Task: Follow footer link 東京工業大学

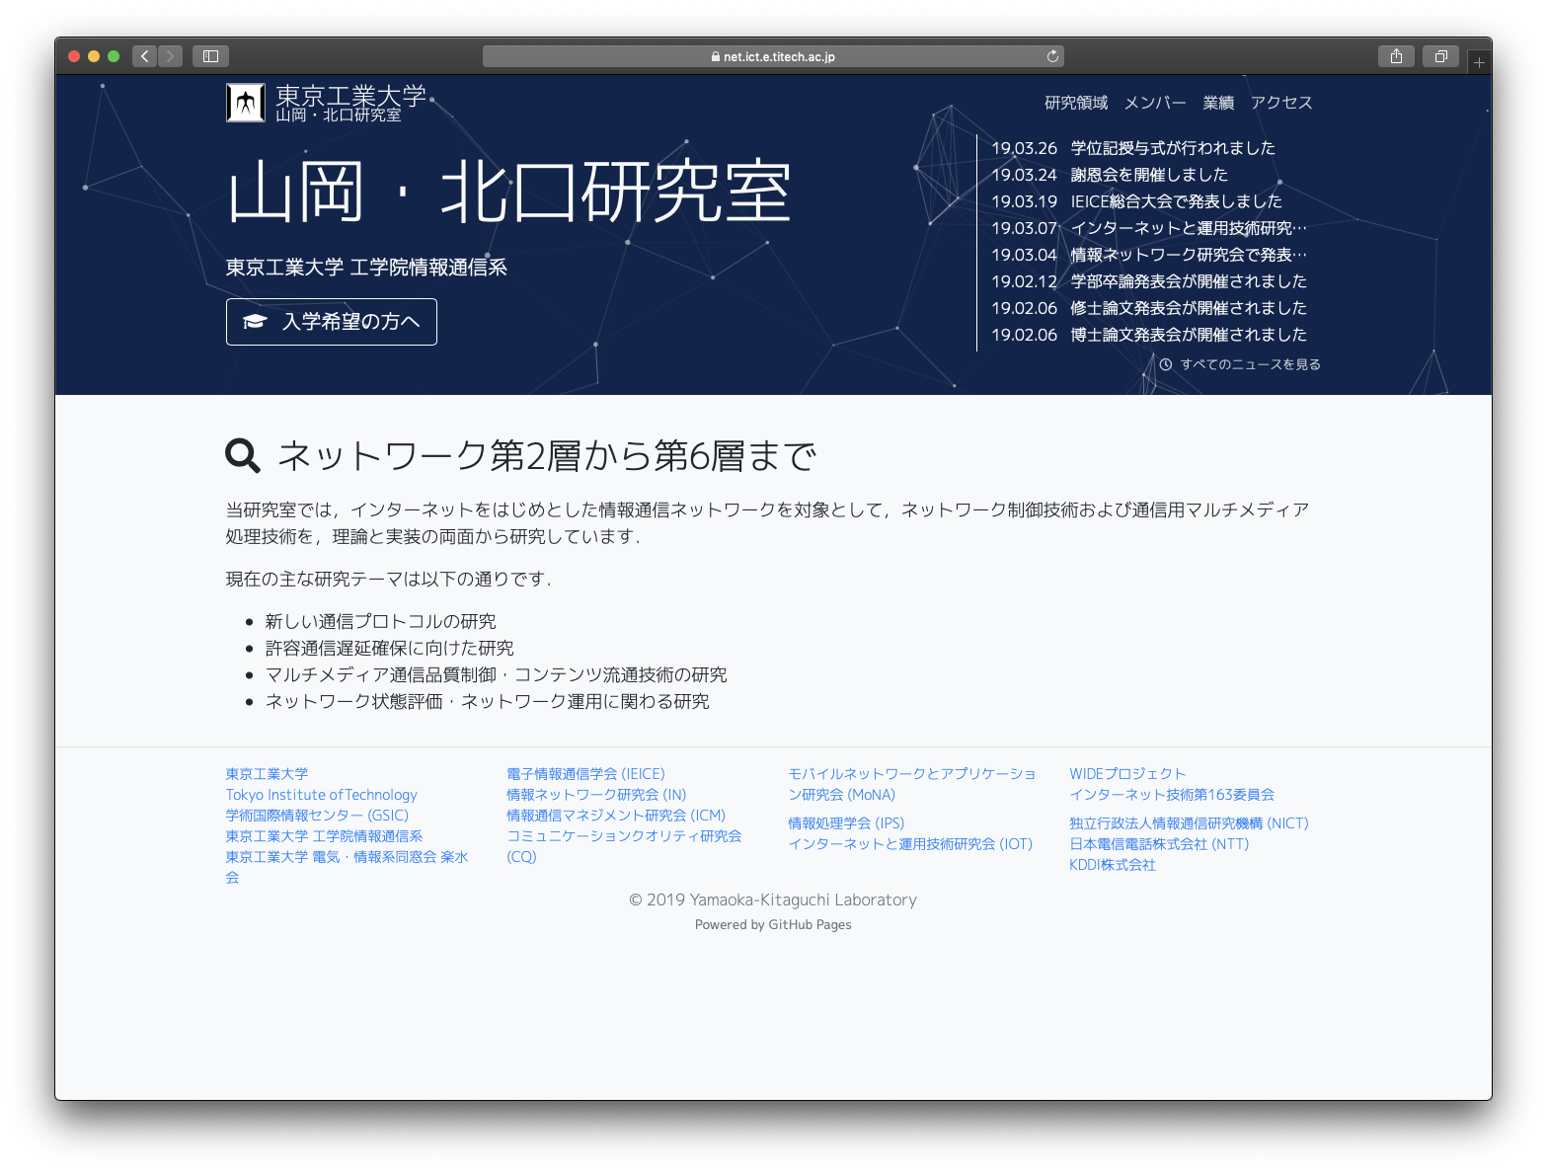Action: 267,774
